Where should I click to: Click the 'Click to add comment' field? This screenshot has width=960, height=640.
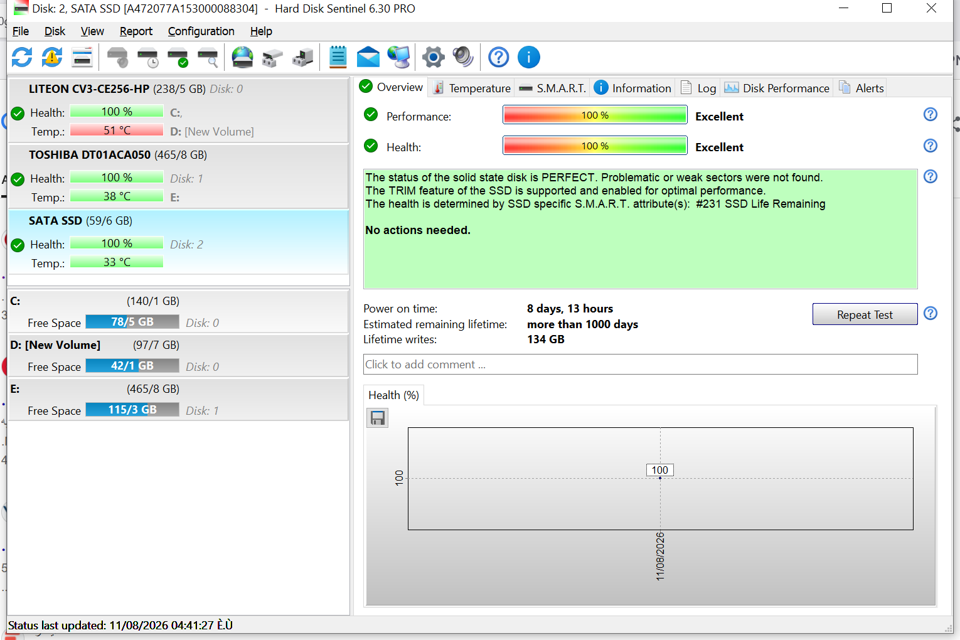[641, 365]
